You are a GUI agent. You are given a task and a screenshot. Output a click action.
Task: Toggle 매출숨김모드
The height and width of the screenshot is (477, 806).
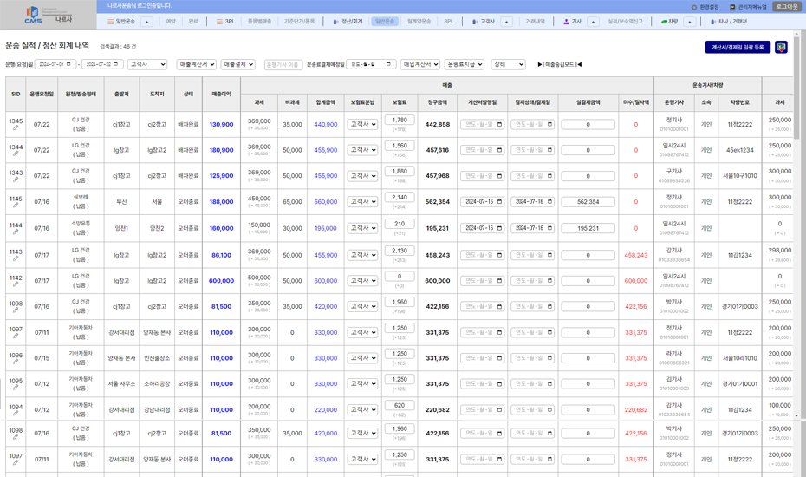coord(559,64)
